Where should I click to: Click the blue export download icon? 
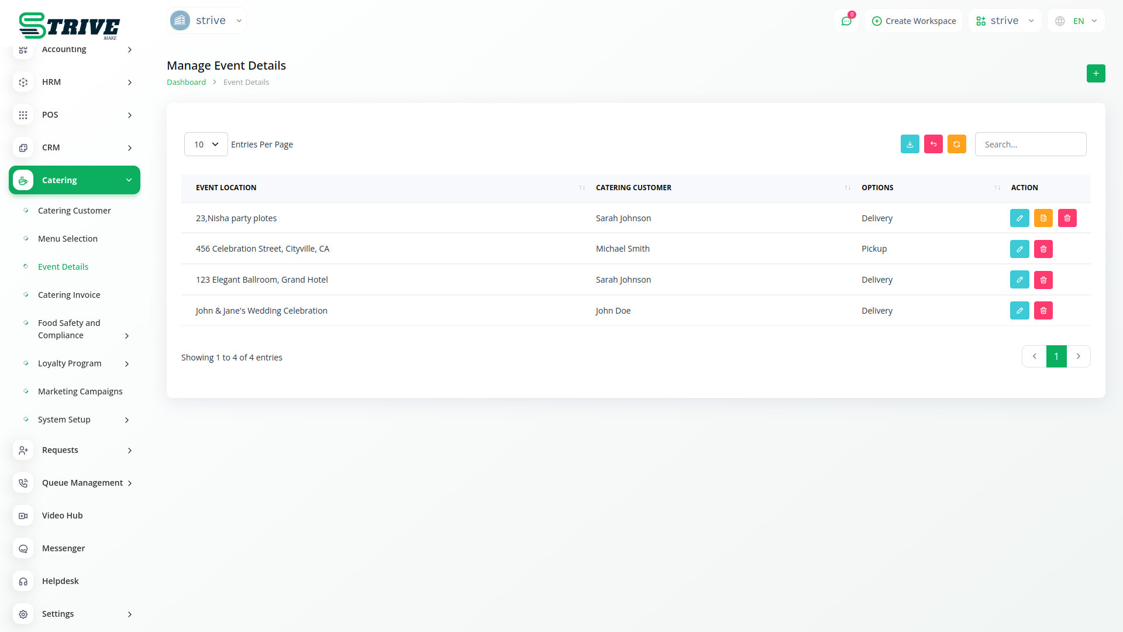(x=910, y=145)
